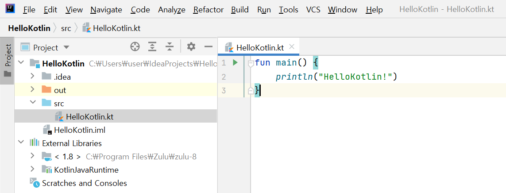Collapse External Libraries node

[x=21, y=143]
